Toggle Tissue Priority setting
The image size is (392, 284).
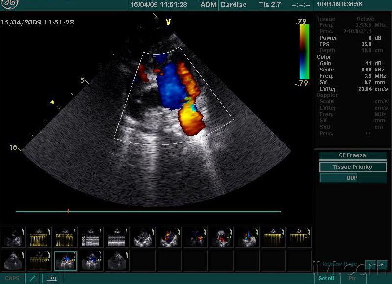point(352,167)
